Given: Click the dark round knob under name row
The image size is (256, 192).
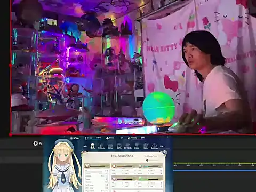Looking at the screenshot, I should click(147, 161).
